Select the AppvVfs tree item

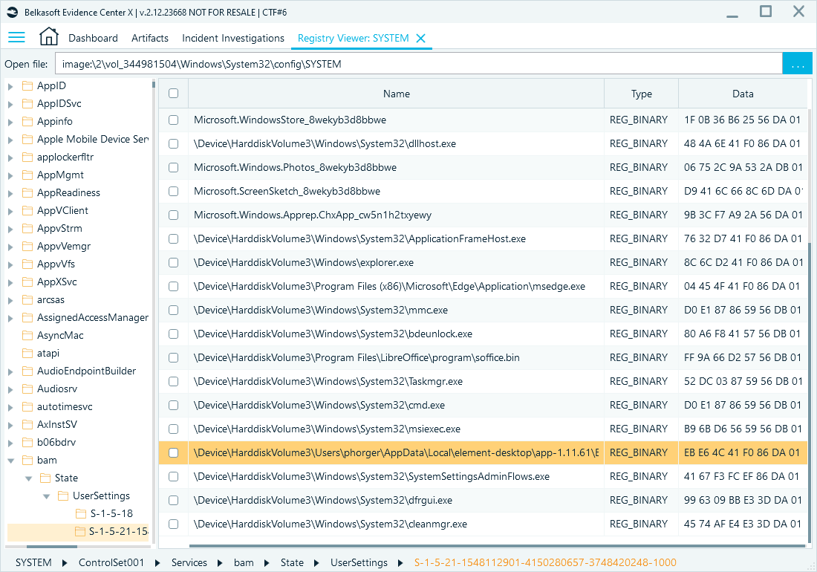coord(56,264)
